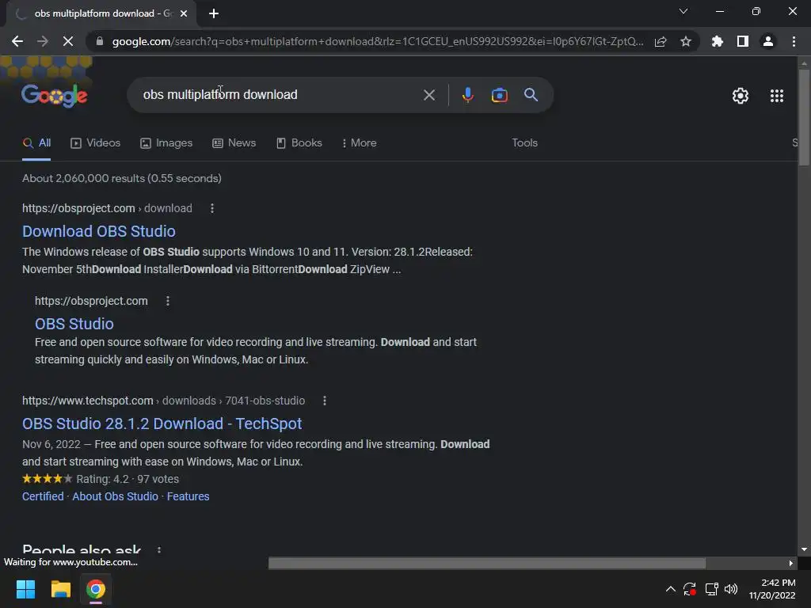Click the https://obsproject.com › download breadcrumb

click(x=107, y=208)
